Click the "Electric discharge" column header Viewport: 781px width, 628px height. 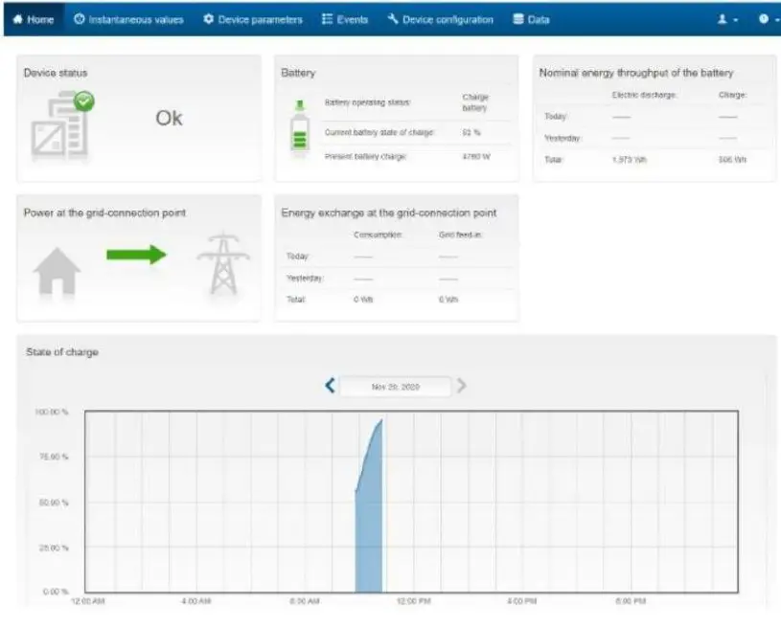pos(644,95)
